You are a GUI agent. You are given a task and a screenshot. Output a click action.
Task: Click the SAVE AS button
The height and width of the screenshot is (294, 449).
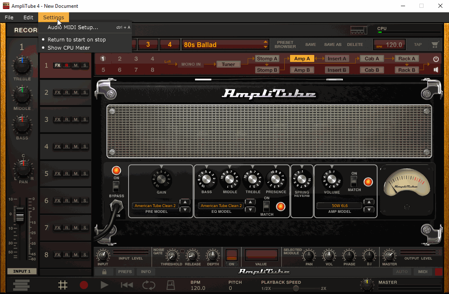[x=333, y=45]
